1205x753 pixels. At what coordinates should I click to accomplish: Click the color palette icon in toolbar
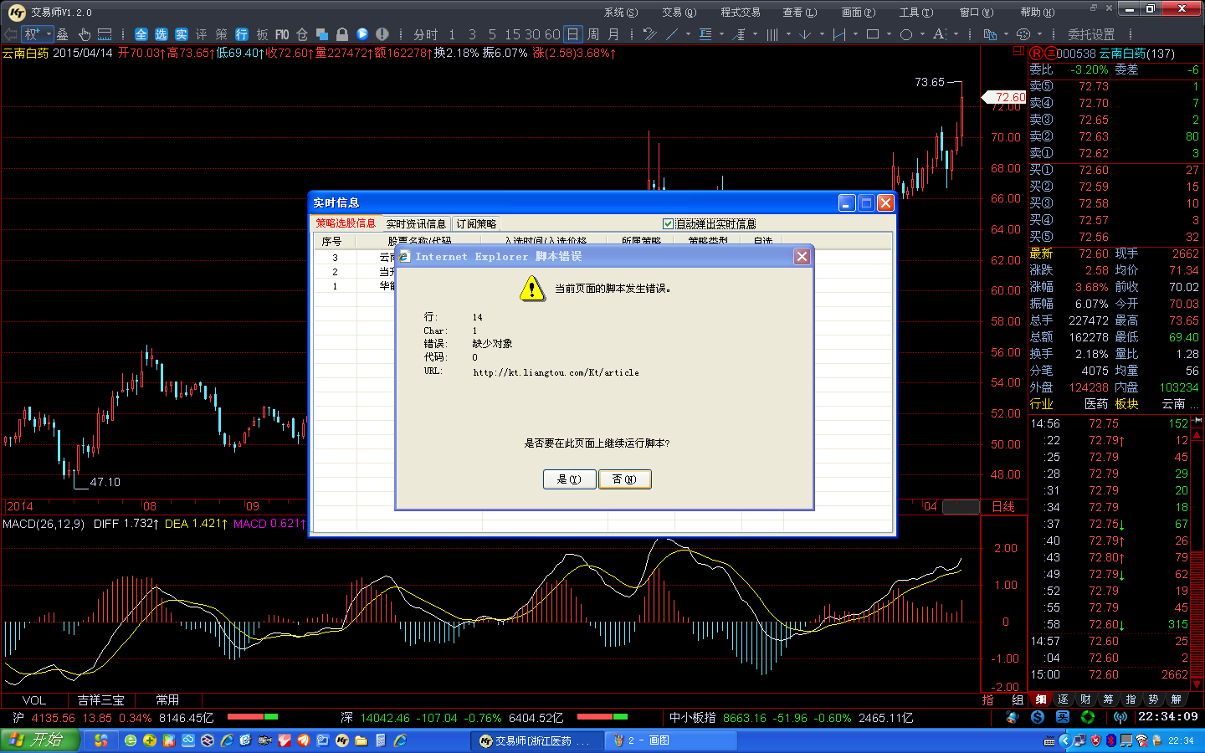pos(1023,34)
